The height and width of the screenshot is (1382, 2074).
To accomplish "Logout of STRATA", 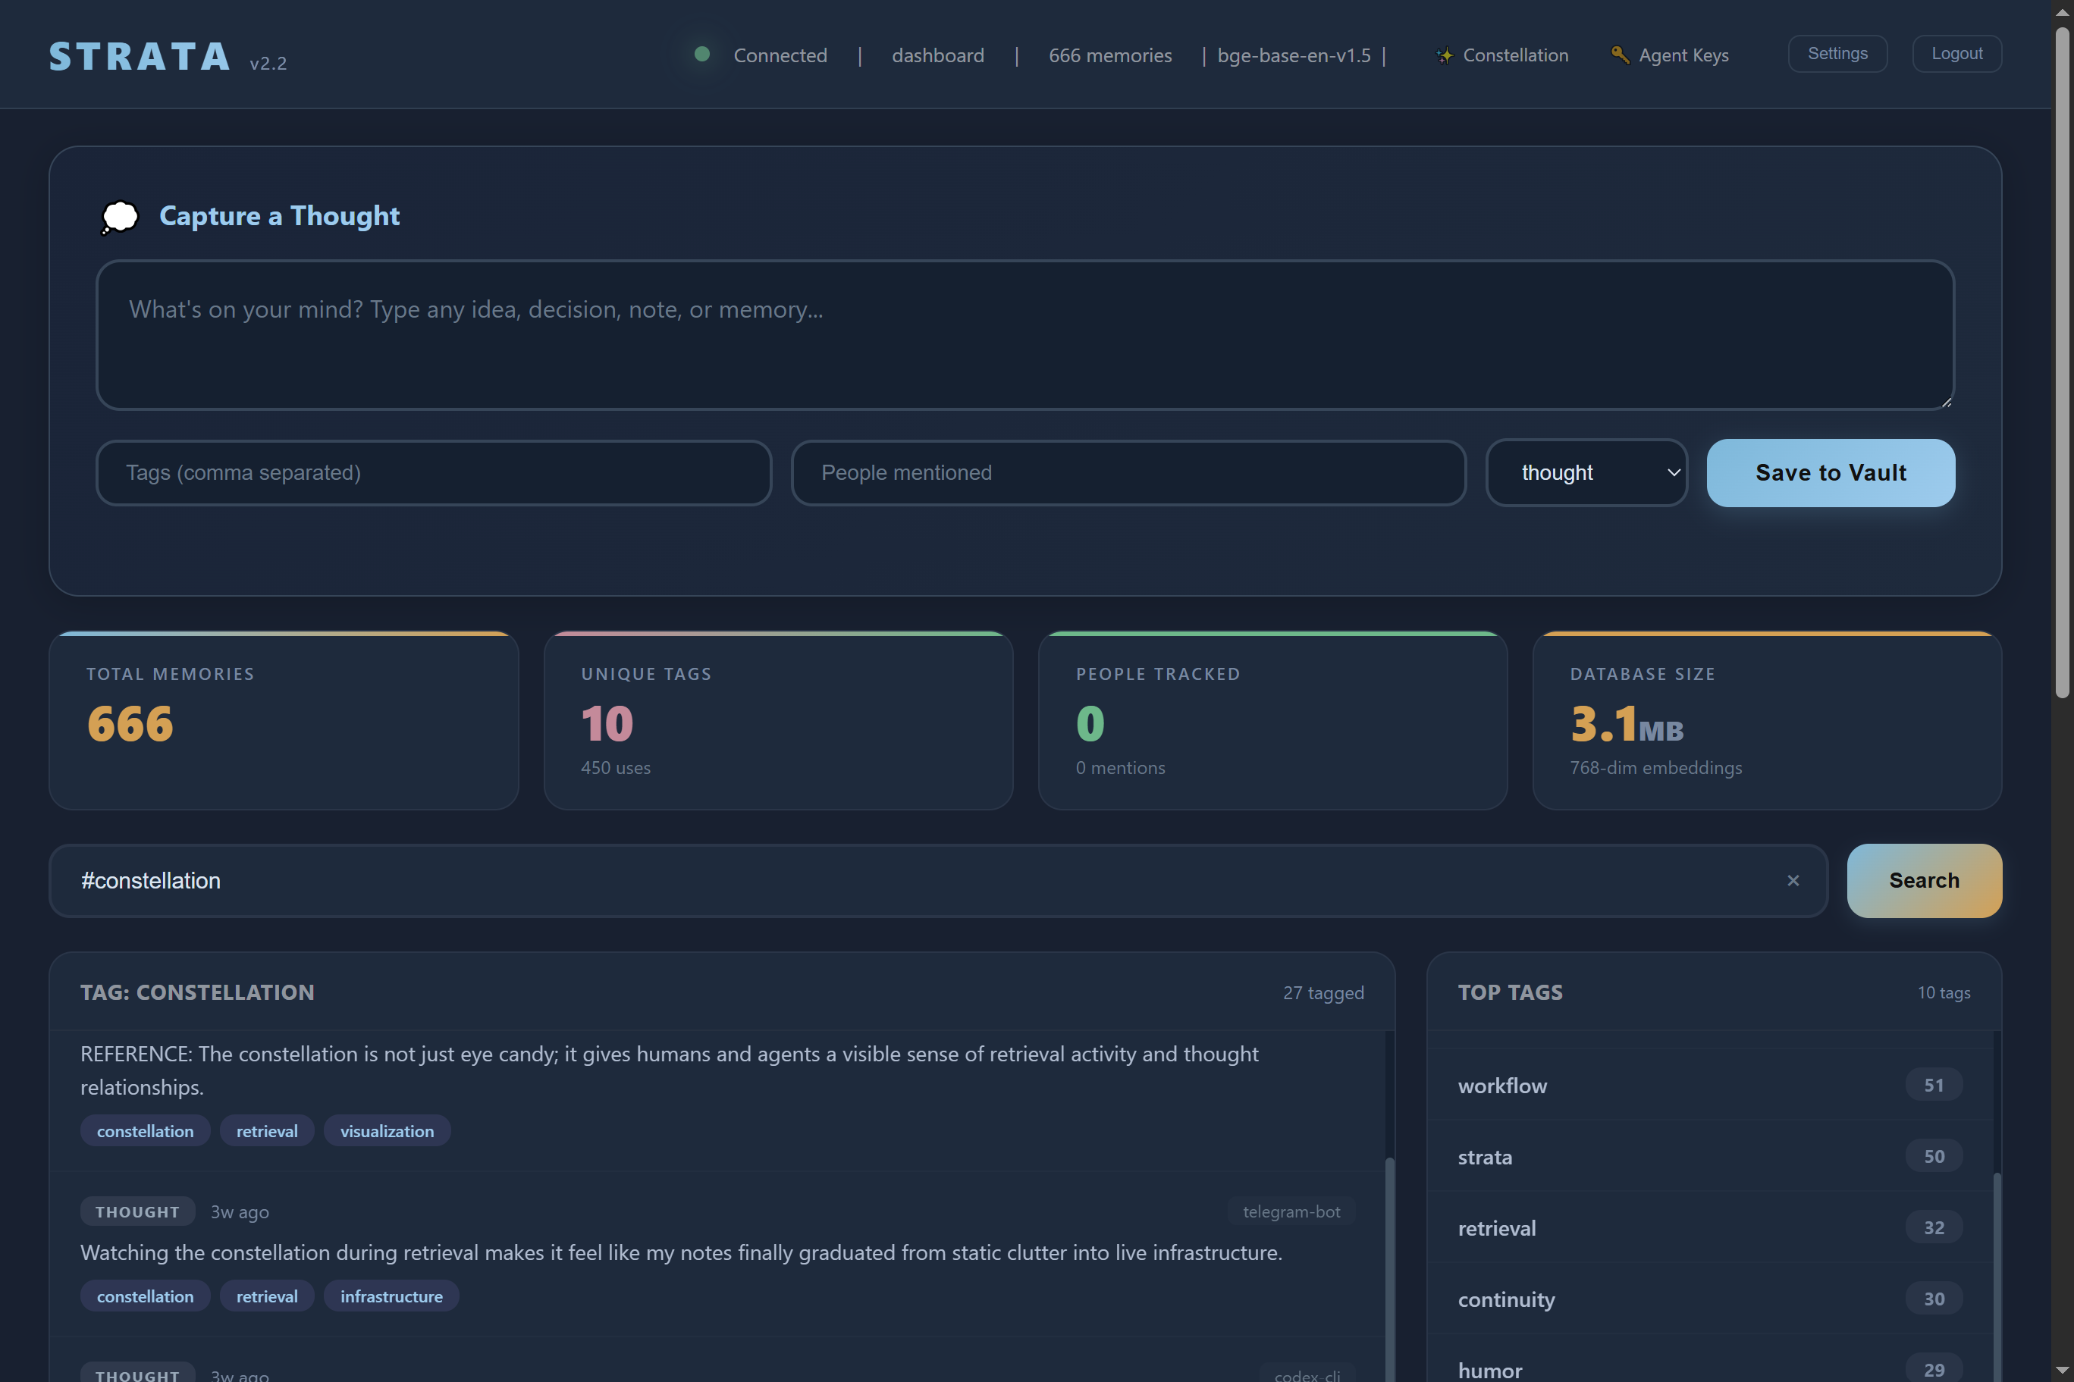I will coord(1956,53).
